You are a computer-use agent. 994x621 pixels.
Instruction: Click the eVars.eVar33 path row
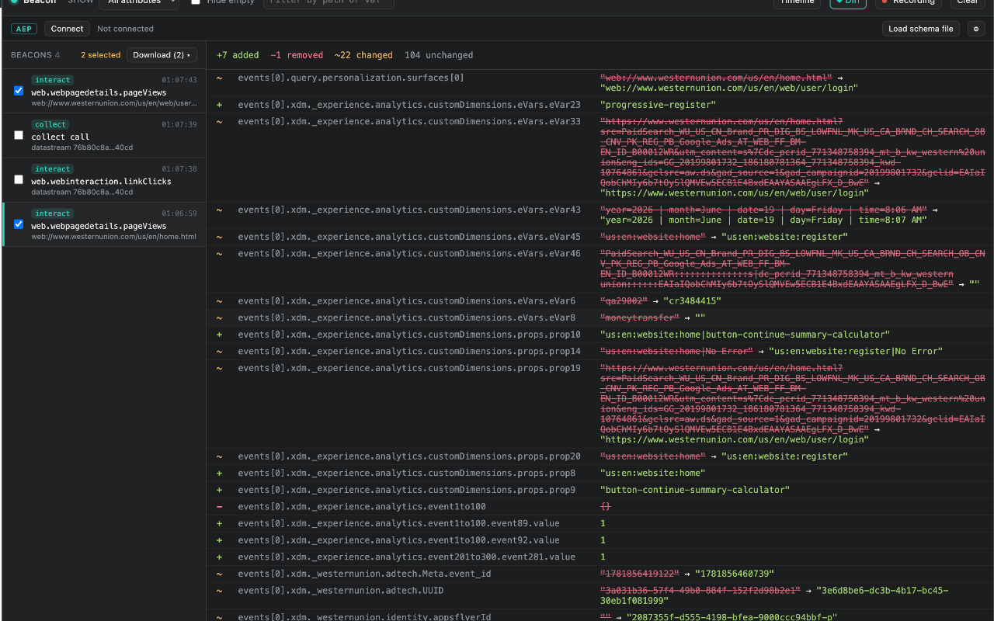tap(409, 122)
